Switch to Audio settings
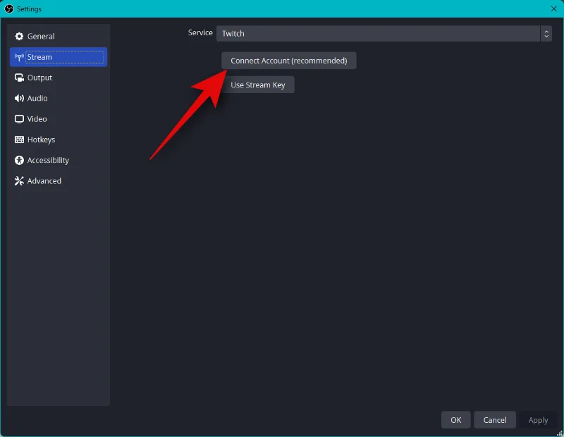Screen dimensions: 564x437 [59, 98]
